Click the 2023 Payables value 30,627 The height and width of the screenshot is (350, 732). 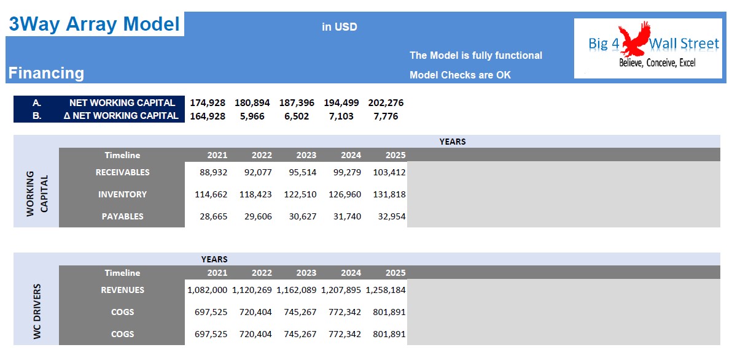tap(302, 216)
